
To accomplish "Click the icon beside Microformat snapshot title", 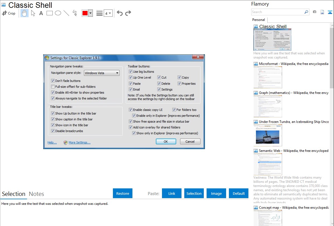I will [256, 64].
